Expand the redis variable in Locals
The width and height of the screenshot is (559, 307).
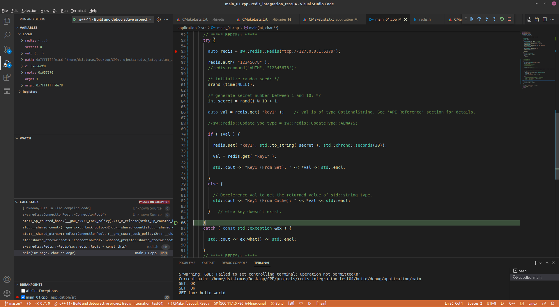22,40
